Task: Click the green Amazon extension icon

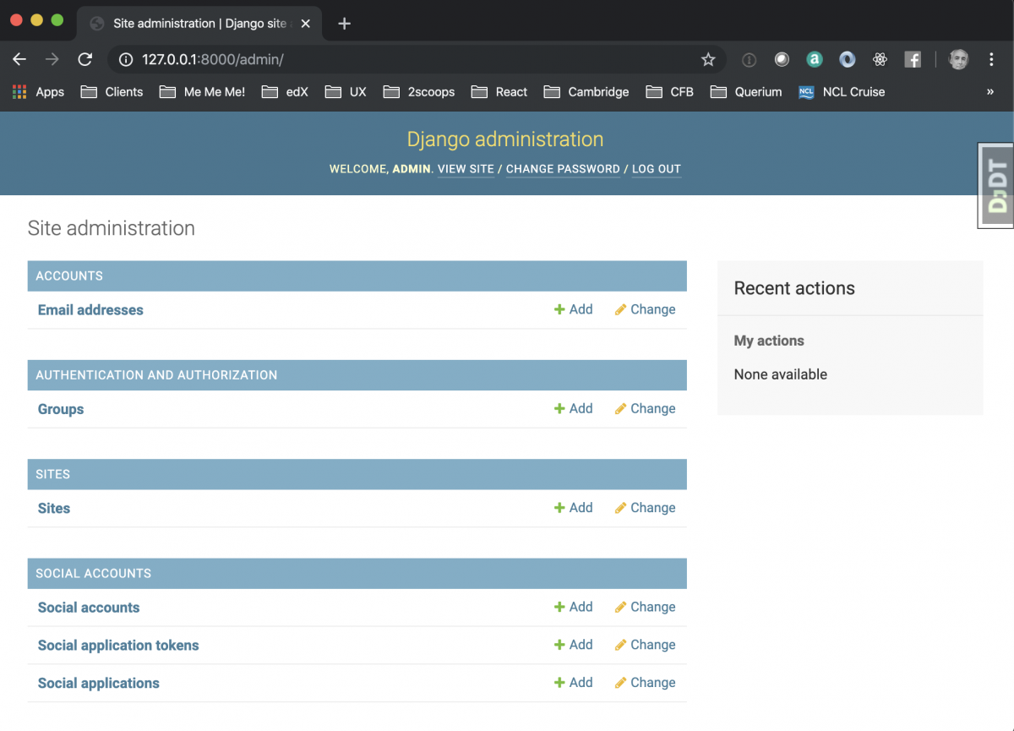Action: point(814,59)
